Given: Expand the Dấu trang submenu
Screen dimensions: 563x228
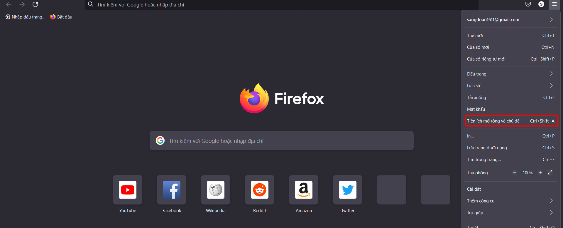Looking at the screenshot, I should (510, 74).
